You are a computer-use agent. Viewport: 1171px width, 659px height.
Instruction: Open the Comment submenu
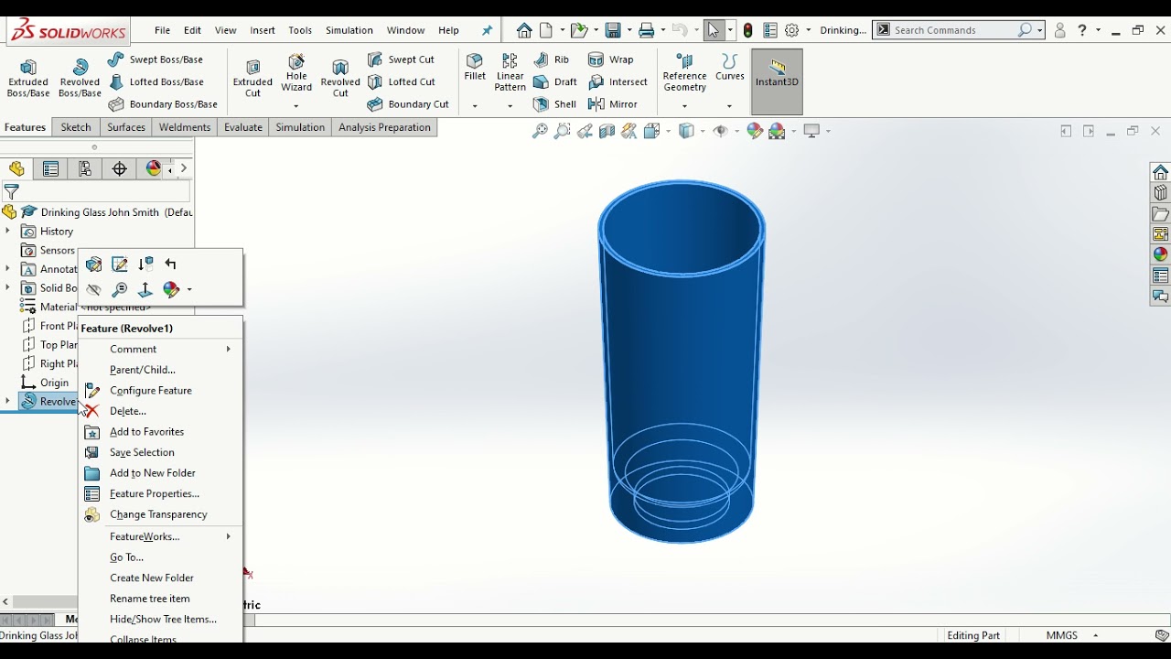(x=161, y=349)
